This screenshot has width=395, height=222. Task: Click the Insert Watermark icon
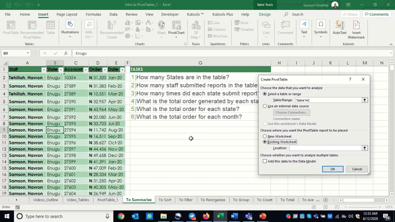point(356,30)
